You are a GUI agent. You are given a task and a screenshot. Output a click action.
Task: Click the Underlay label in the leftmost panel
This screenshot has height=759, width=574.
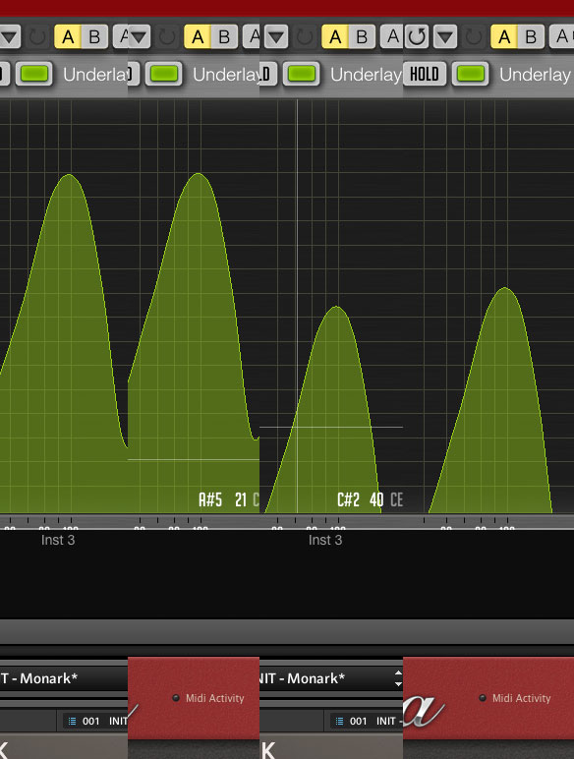click(x=95, y=75)
